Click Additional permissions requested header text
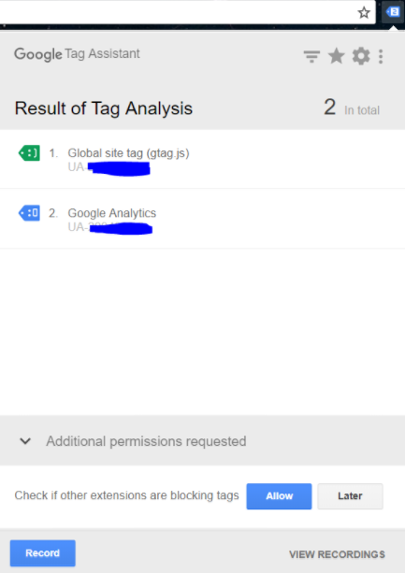Image resolution: width=405 pixels, height=573 pixels. (146, 441)
